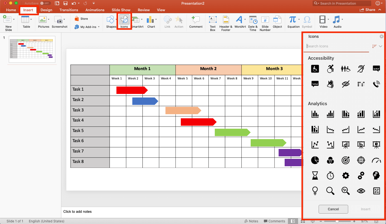
Task: Click the WordArt icon
Action: coord(240,22)
